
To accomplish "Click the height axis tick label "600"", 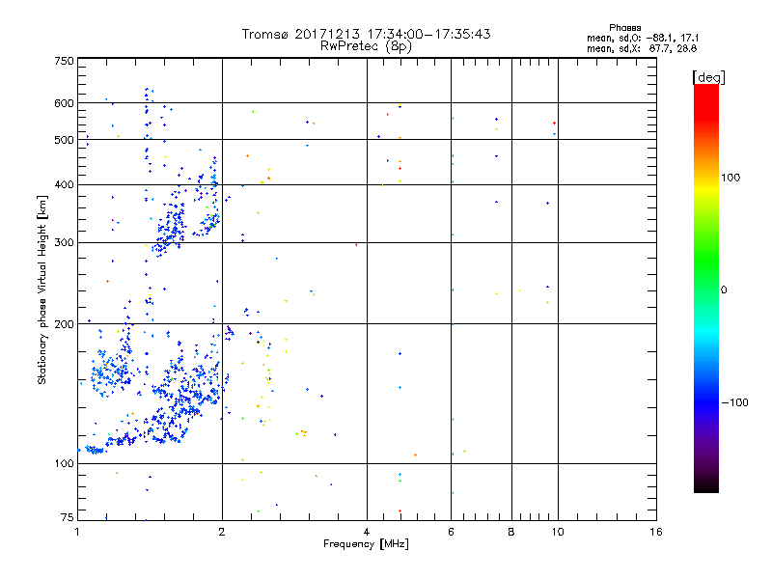I will (x=64, y=103).
